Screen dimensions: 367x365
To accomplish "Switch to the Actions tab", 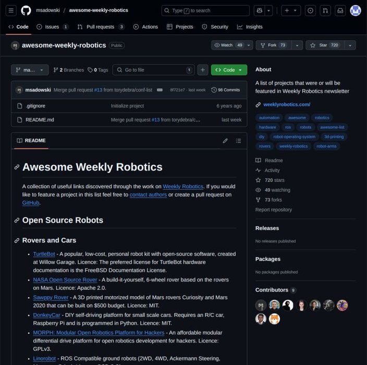I will (145, 27).
